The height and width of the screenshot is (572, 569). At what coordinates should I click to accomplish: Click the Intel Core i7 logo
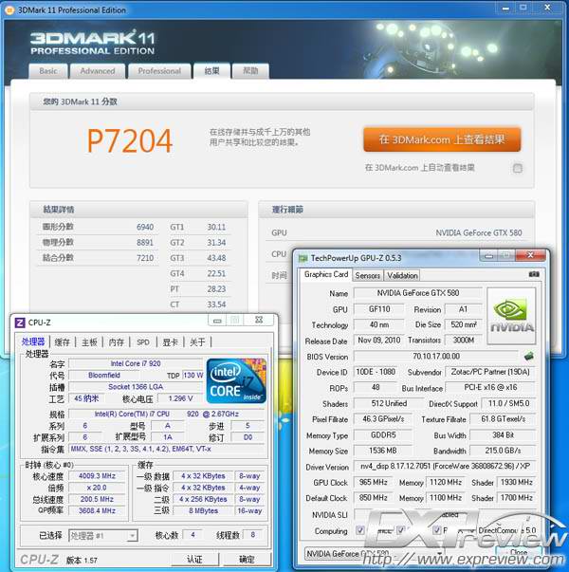235,380
